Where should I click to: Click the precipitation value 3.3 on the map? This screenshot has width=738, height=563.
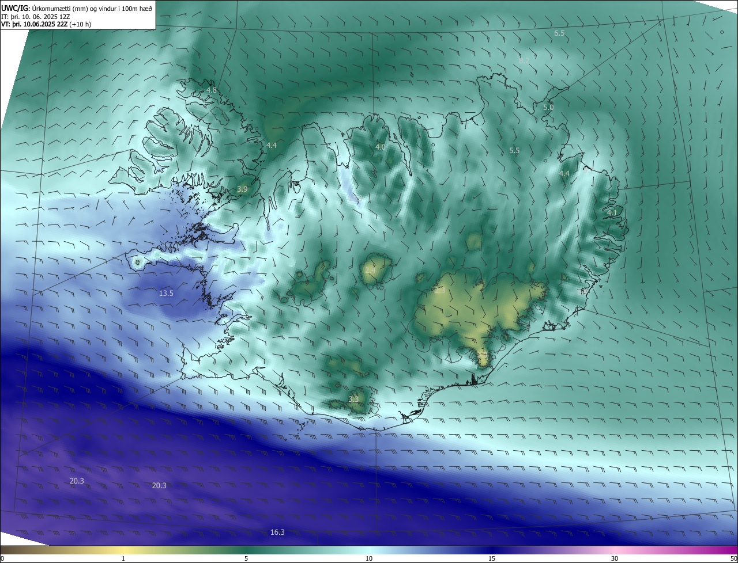click(x=353, y=398)
